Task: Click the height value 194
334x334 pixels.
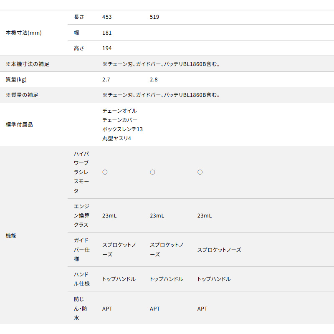Action: 107,48
